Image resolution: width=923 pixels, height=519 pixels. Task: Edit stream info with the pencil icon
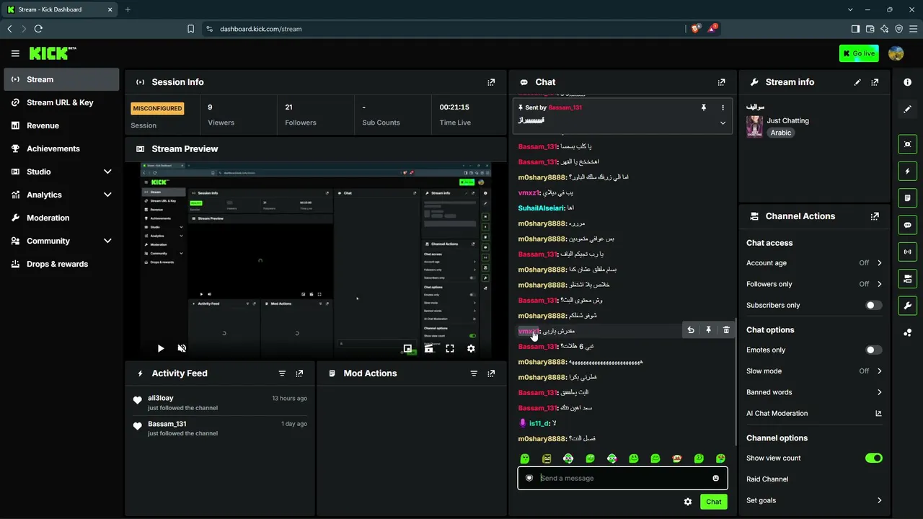857,82
